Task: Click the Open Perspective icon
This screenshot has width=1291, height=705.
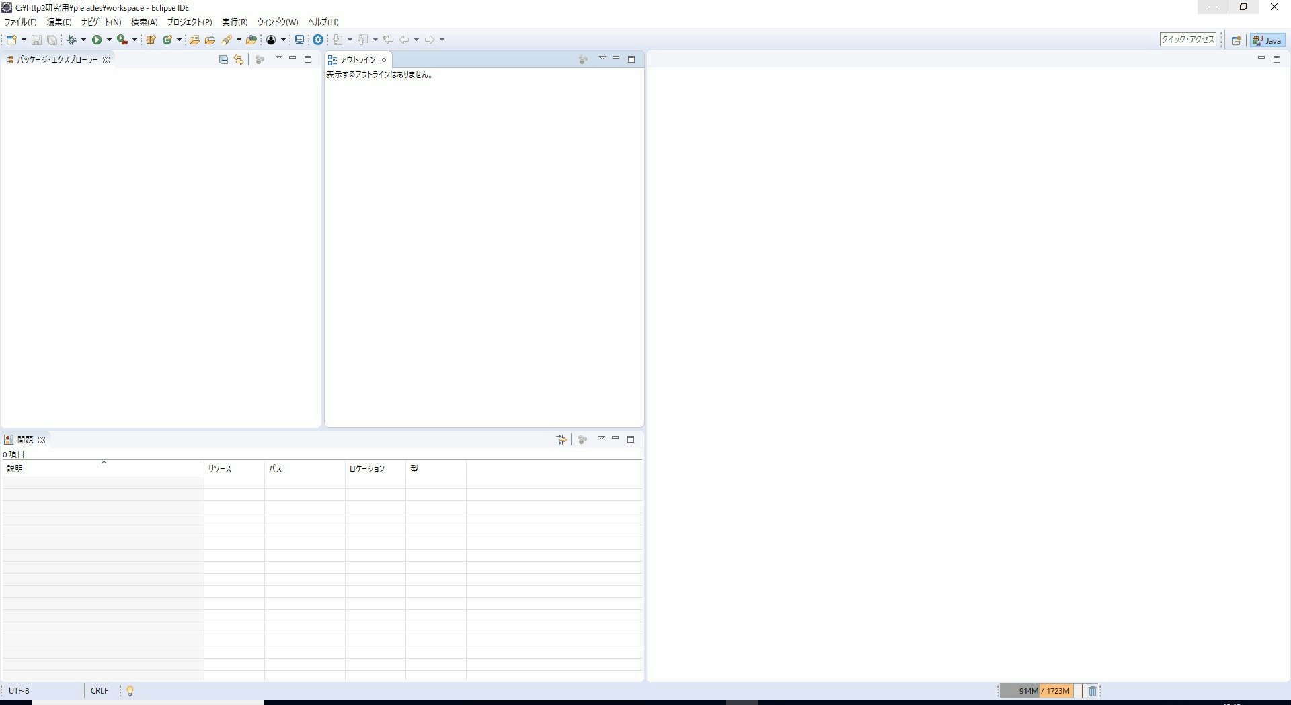Action: 1236,40
